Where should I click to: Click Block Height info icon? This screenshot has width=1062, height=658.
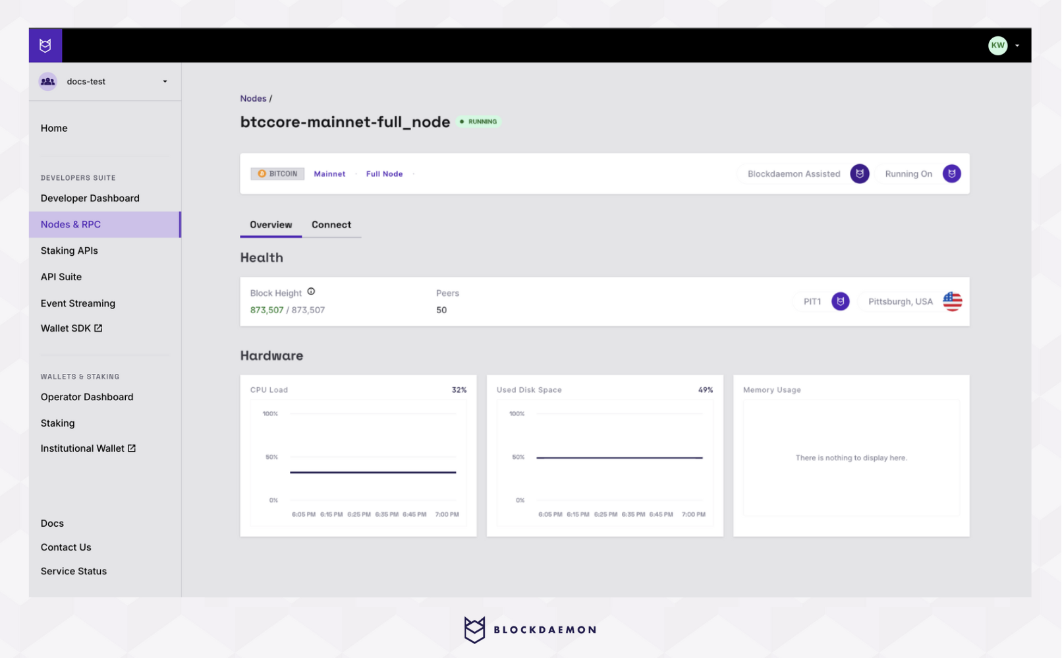click(x=311, y=292)
